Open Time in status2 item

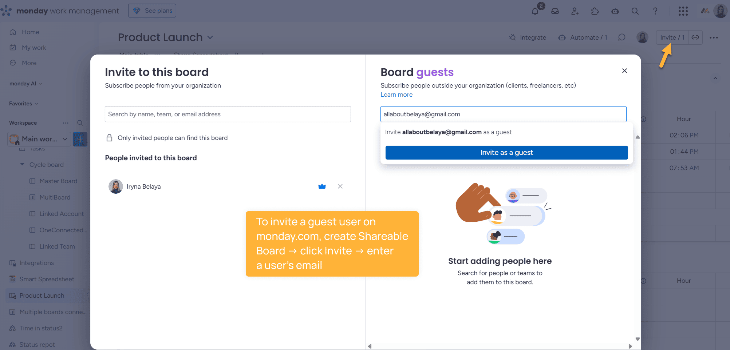pyautogui.click(x=41, y=328)
